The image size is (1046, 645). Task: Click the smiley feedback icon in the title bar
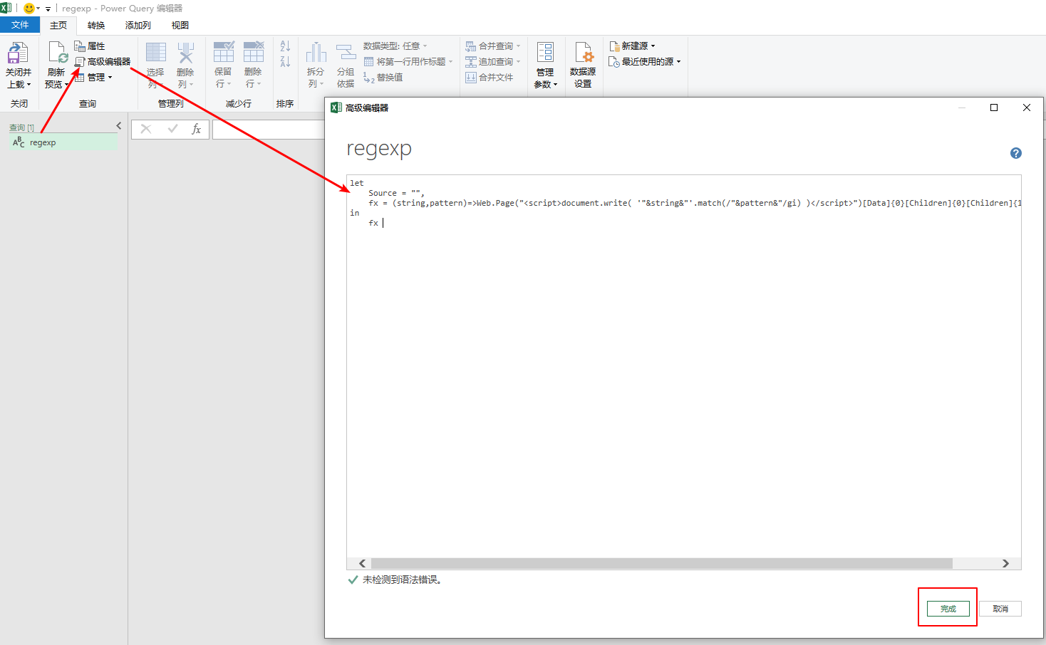point(29,9)
